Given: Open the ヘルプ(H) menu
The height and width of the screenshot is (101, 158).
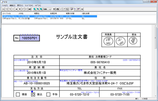Looking at the screenshot, I should (x=38, y=6).
